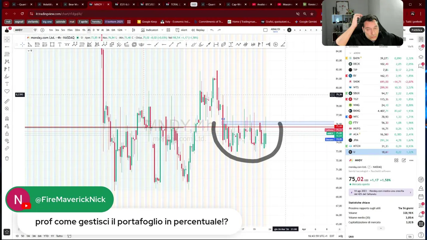The height and width of the screenshot is (240, 427).
Task: Select the rectangle shape tool in favorites bar
Action: [52, 44]
